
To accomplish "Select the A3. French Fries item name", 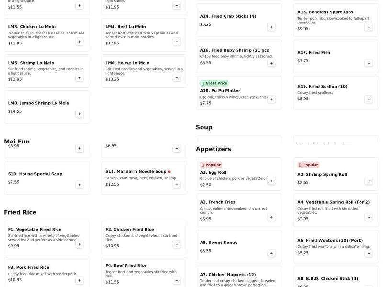I will [x=217, y=202].
